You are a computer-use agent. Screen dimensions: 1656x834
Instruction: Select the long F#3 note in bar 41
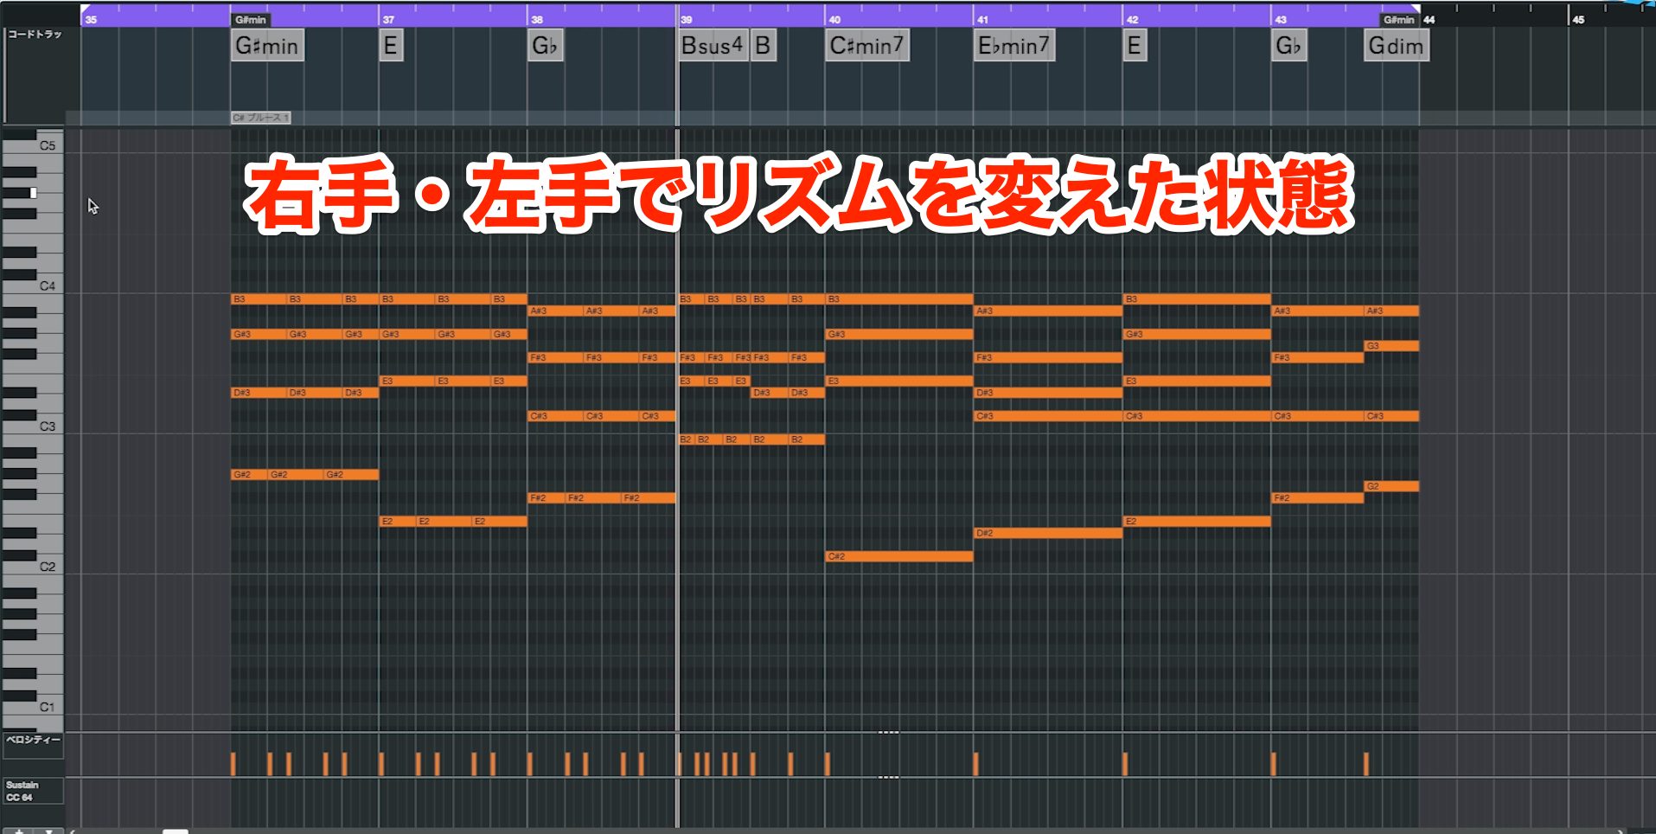coord(1048,357)
